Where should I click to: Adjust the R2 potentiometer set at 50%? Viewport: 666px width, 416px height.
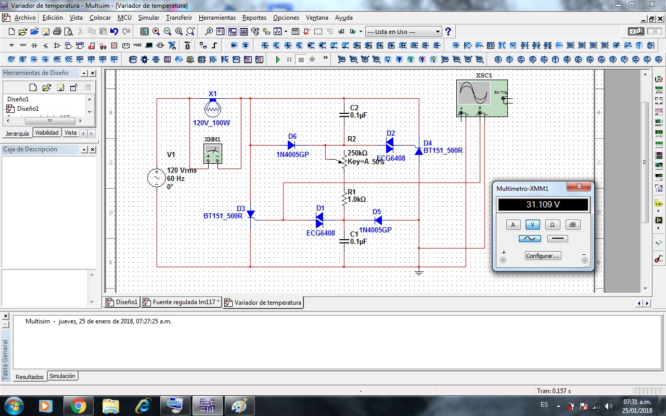(343, 161)
